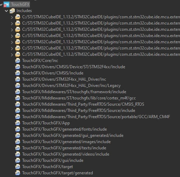Select FreeRTOS/Source/CMSIS_RTOS path
The image size is (180, 177).
pyautogui.click(x=83, y=104)
